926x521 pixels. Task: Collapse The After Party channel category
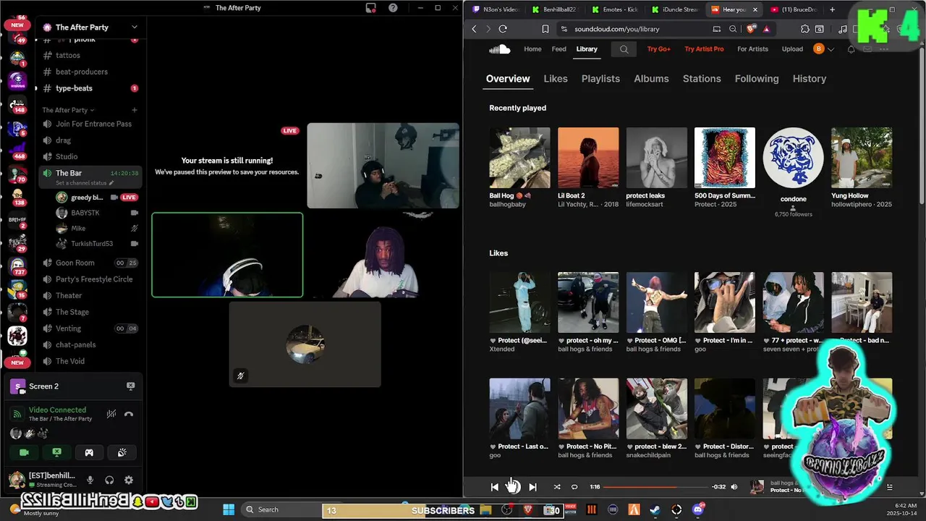(69, 110)
